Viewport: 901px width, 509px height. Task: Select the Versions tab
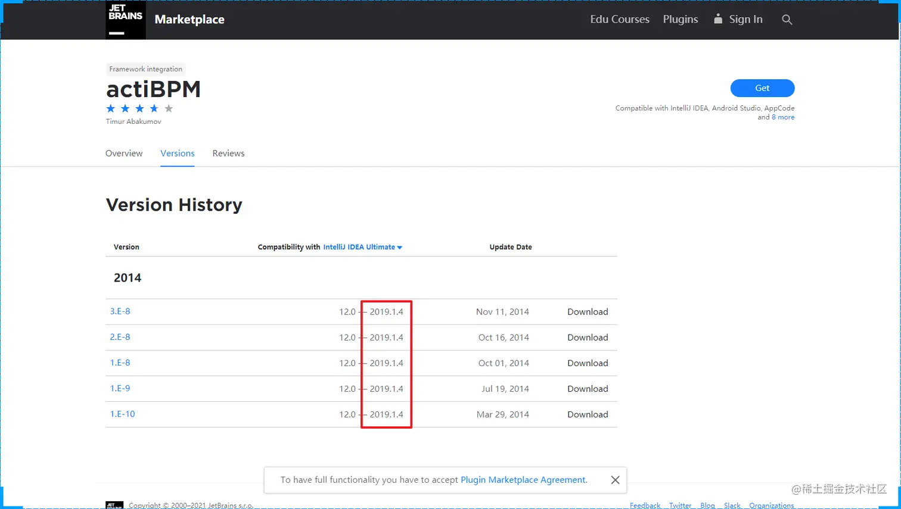click(178, 153)
